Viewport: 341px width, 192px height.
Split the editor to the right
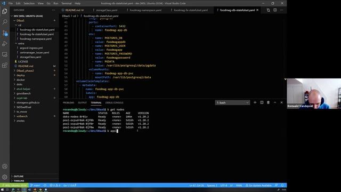pos(275,10)
